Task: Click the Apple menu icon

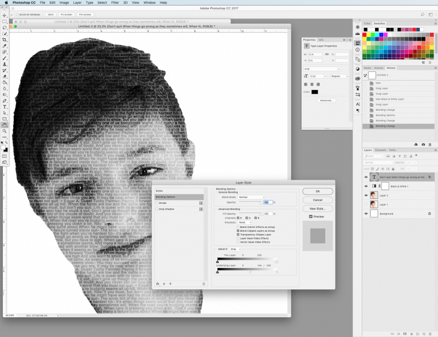Action: pyautogui.click(x=6, y=3)
